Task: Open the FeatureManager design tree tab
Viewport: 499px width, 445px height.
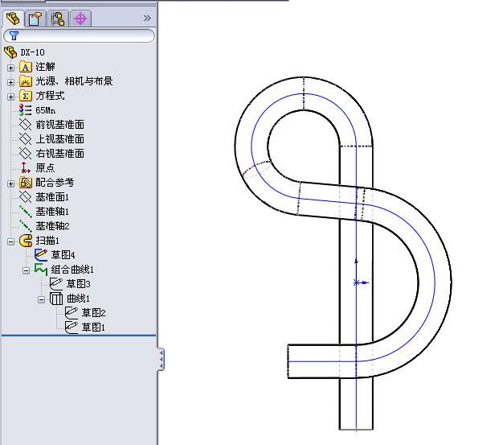Action: point(13,19)
